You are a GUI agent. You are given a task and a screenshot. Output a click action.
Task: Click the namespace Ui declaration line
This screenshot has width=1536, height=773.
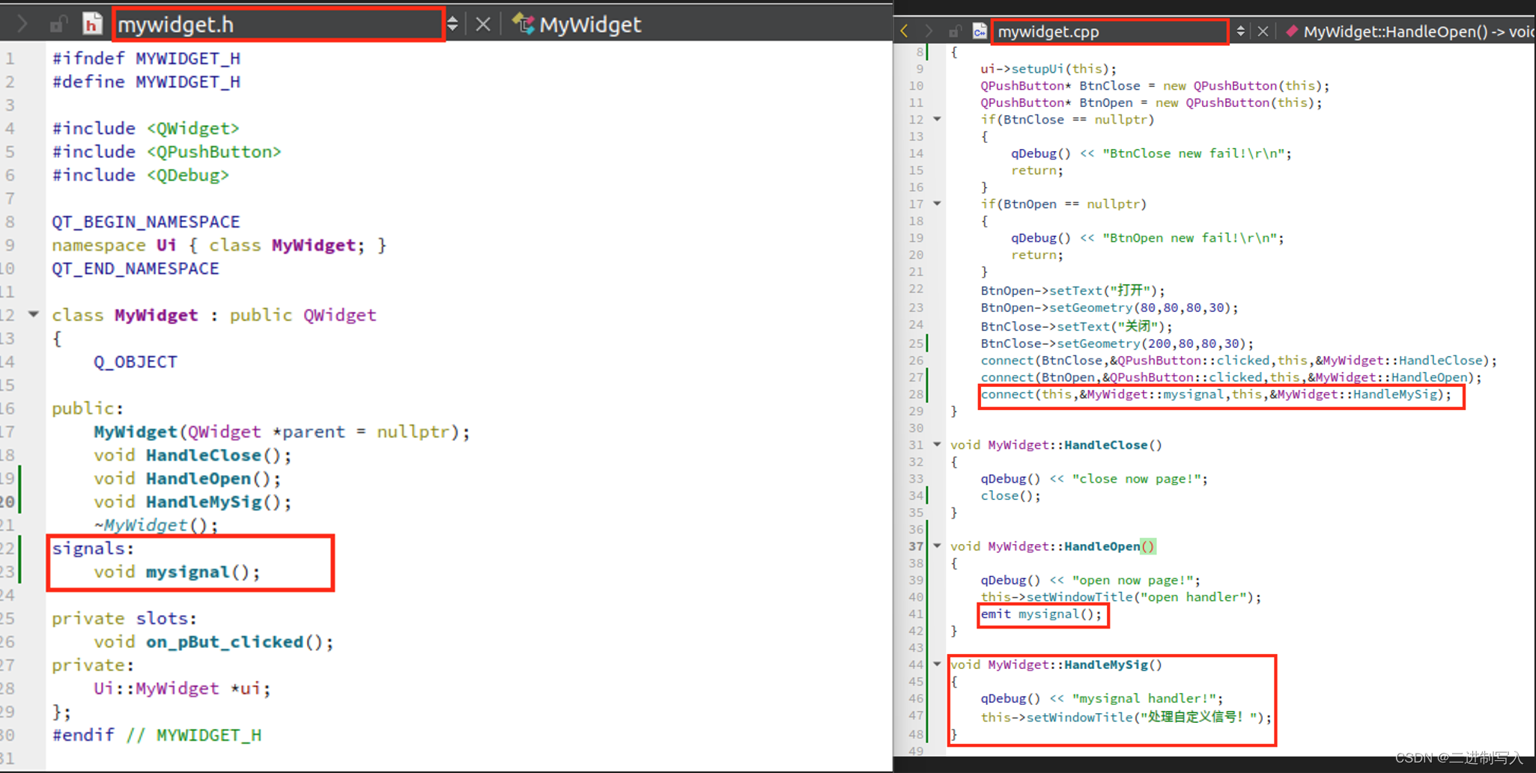219,245
